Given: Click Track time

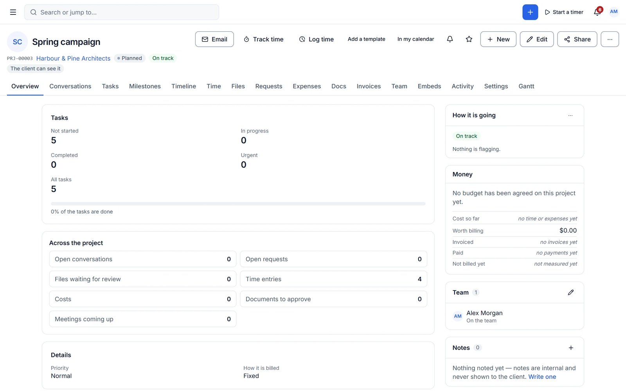Looking at the screenshot, I should tap(263, 39).
